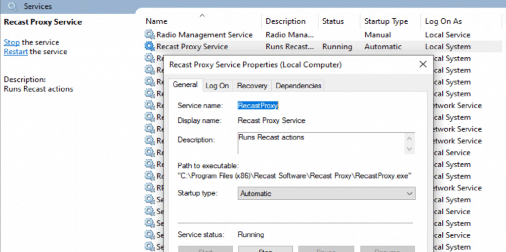Expand the Startup type dropdown
Image resolution: width=506 pixels, height=252 pixels.
[326, 194]
